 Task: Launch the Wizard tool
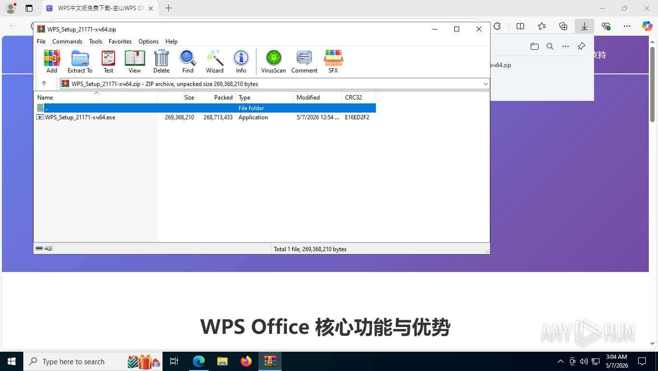215,61
